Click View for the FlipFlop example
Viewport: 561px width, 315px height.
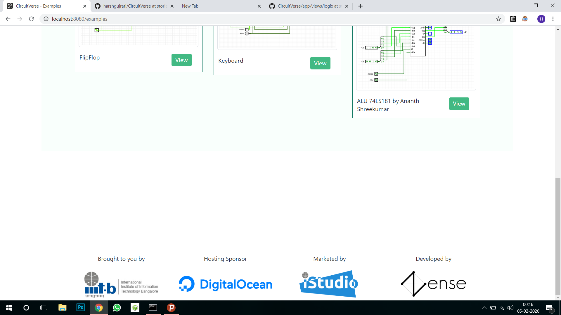tap(181, 60)
